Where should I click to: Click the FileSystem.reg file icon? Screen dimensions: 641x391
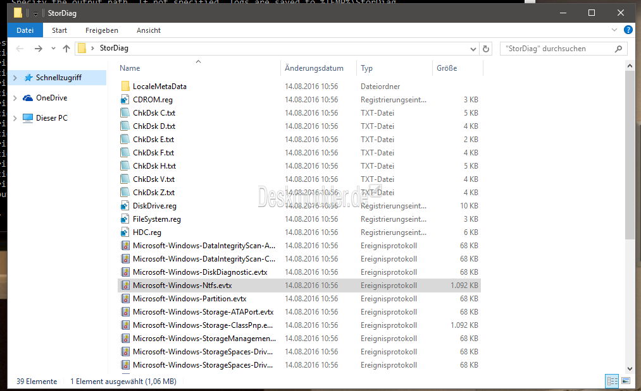click(x=125, y=219)
